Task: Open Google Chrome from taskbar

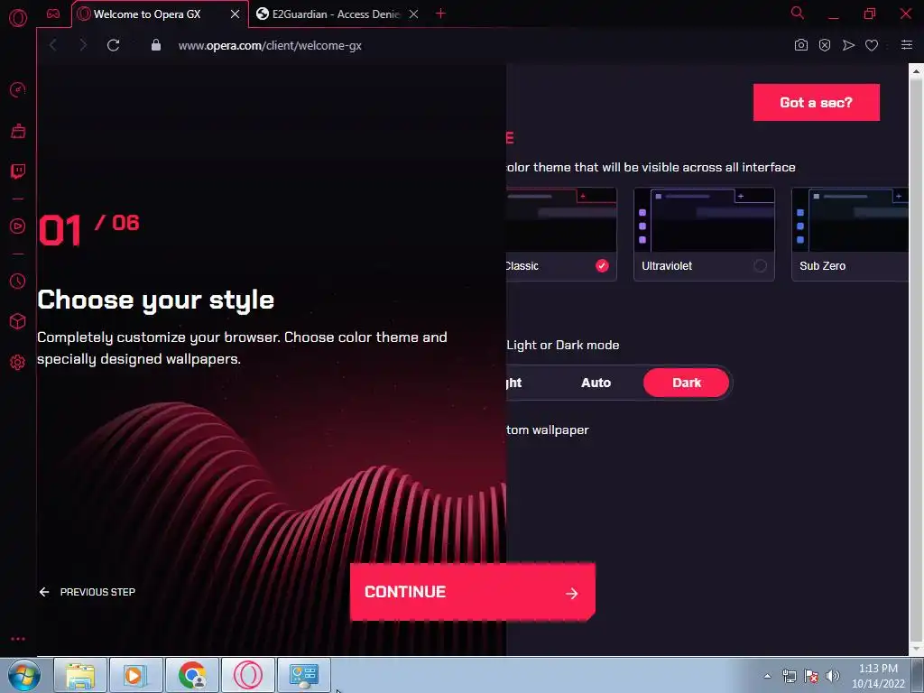Action: [192, 675]
